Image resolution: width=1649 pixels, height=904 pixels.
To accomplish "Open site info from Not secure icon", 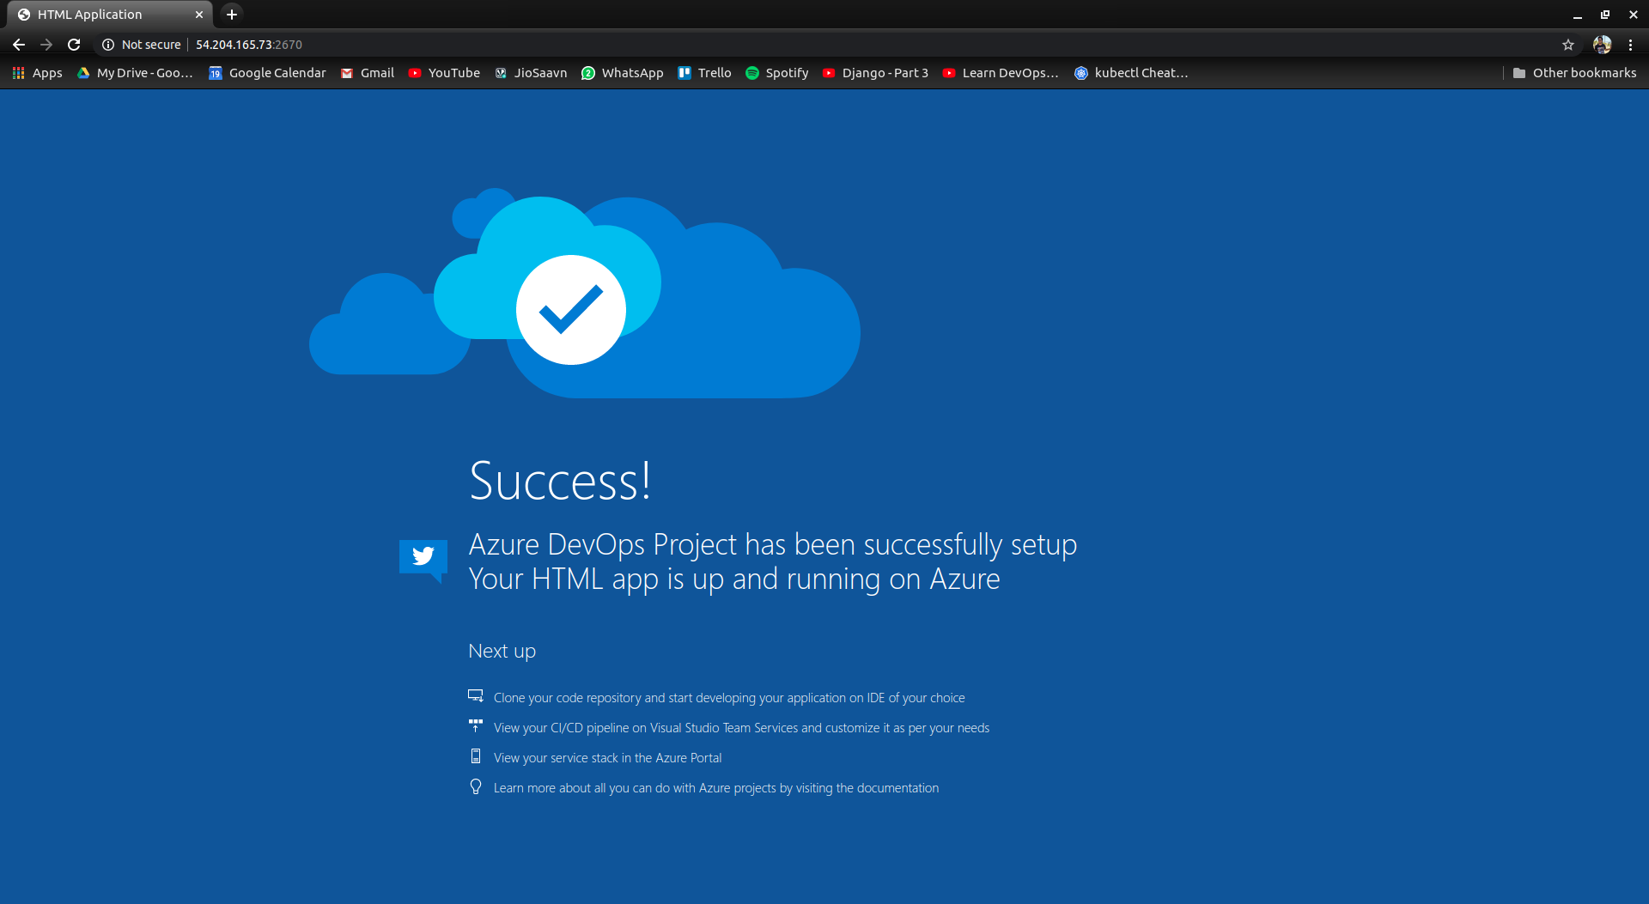I will pos(108,45).
